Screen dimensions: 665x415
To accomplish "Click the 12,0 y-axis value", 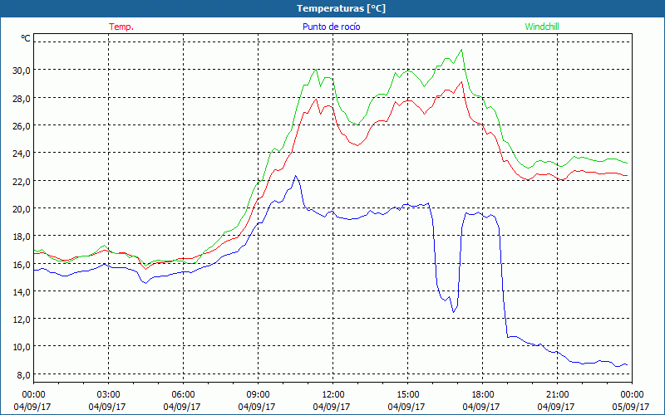I will 22,320.
